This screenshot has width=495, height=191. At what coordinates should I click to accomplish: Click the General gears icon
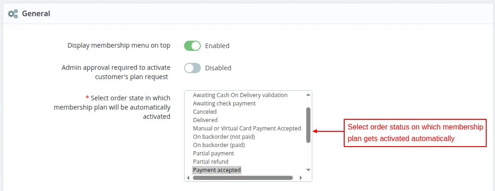coord(13,14)
